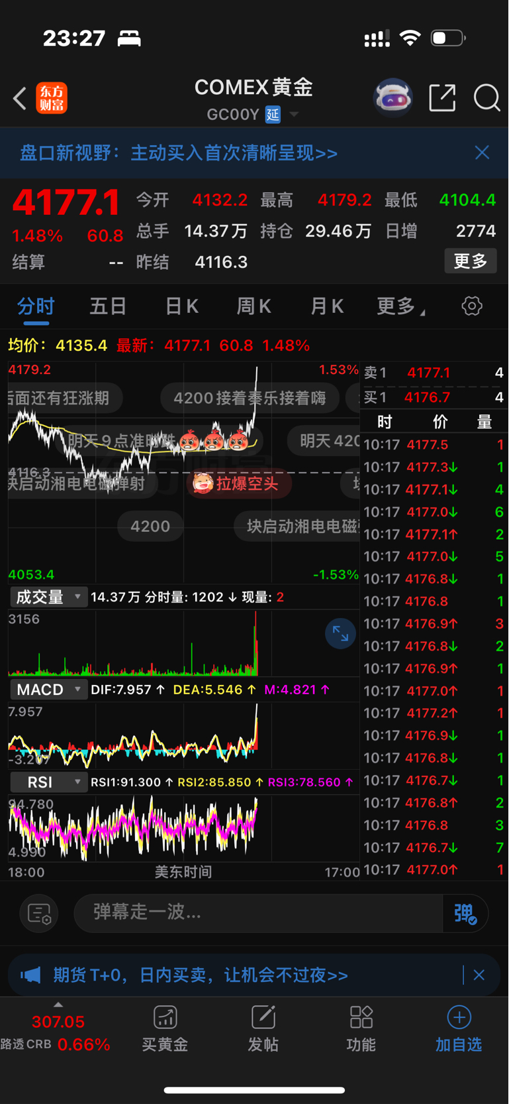Tap the COMEX黄金 title
The width and height of the screenshot is (509, 1104).
tap(254, 87)
